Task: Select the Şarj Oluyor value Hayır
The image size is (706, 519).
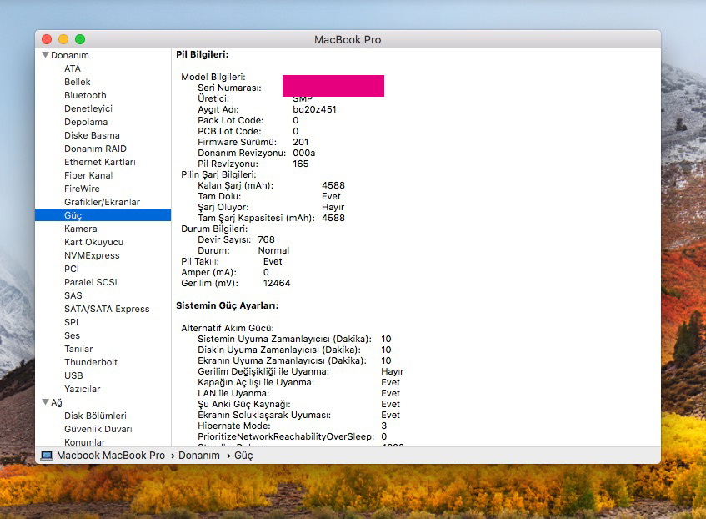Action: pyautogui.click(x=333, y=207)
